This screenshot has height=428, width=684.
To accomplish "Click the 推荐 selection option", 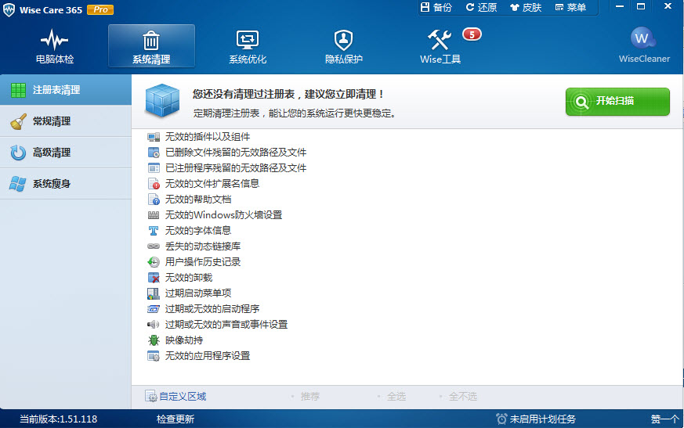I will pyautogui.click(x=310, y=397).
